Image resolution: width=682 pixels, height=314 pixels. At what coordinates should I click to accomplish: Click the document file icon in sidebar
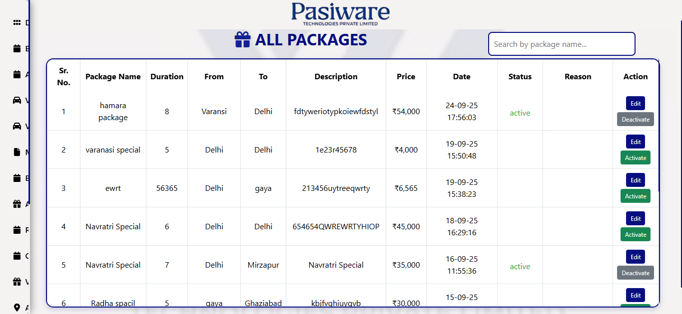click(17, 152)
